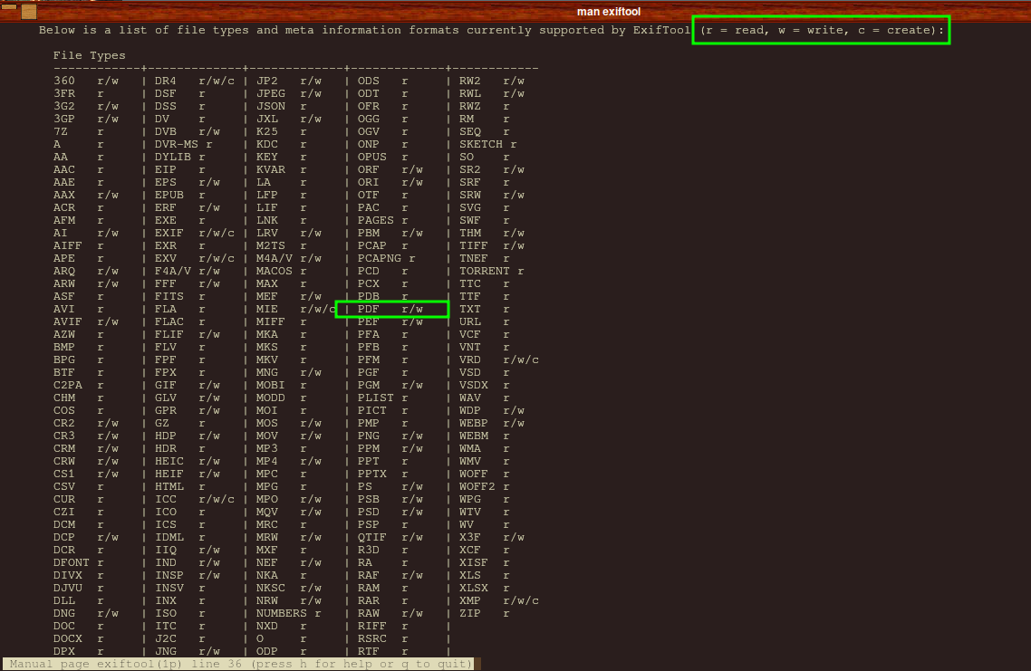Click the square button in title bar
The height and width of the screenshot is (671, 1031).
(x=29, y=12)
